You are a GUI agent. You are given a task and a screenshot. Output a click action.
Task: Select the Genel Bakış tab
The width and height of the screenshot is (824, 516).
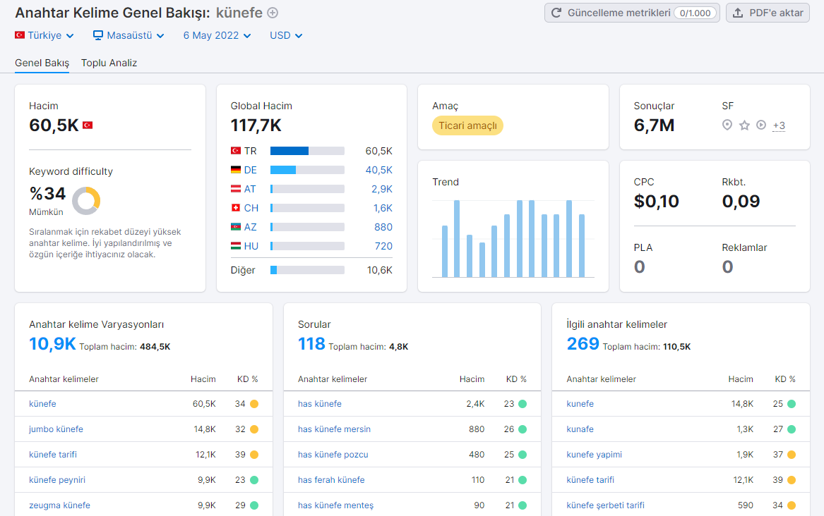pos(42,63)
